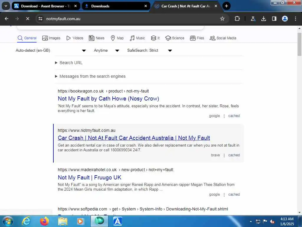The width and height of the screenshot is (302, 227).
Task: Open Not My Fault by Cath Howe link
Action: point(109,98)
